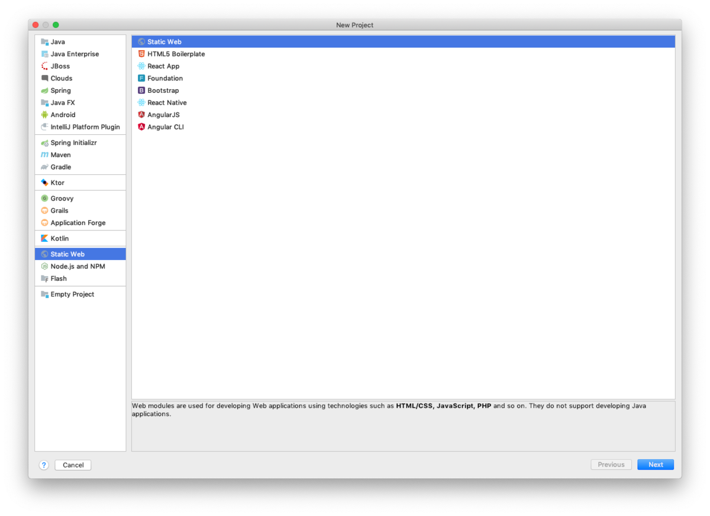Click the 'Application Forge' category label
This screenshot has width=710, height=516.
[78, 223]
